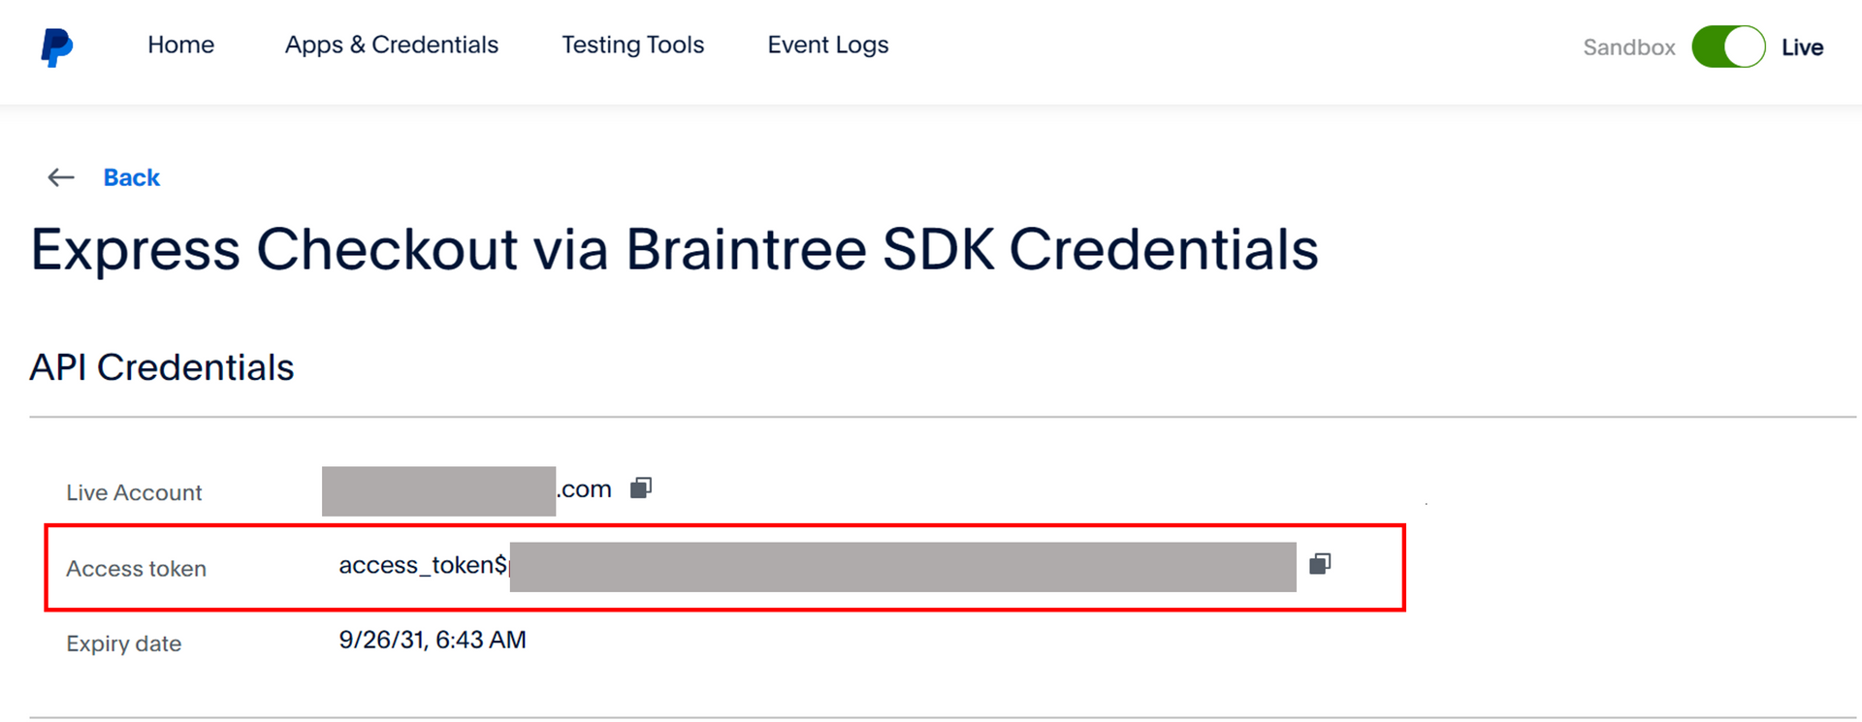Click the Access token field label
This screenshot has width=1862, height=722.
coord(136,569)
